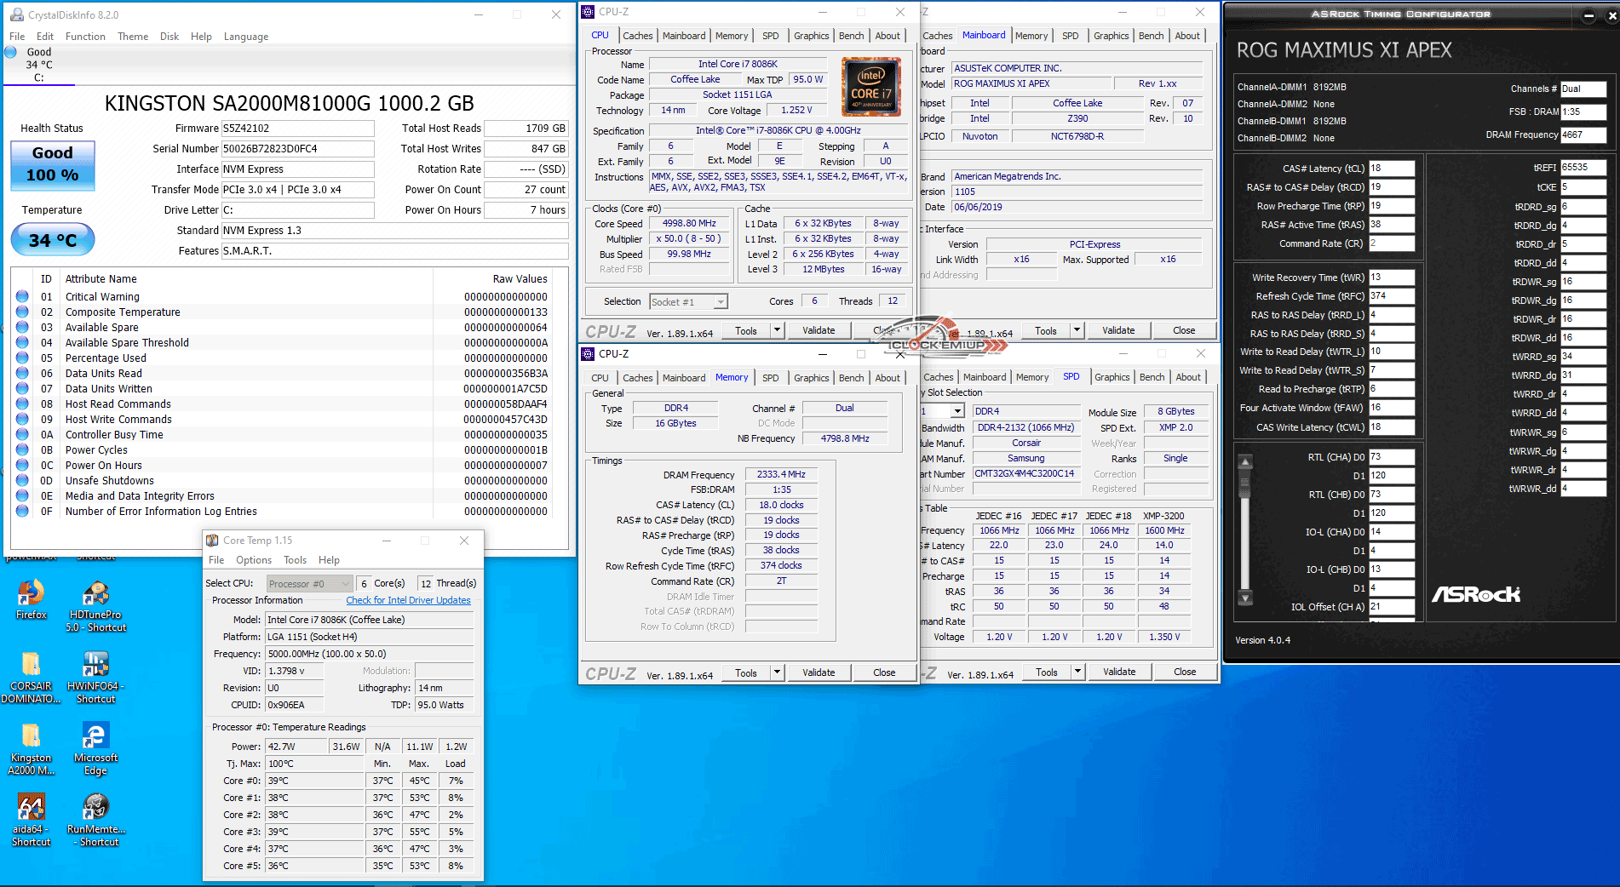Click the Check for Intel Driver Updates link
Image resolution: width=1620 pixels, height=887 pixels.
point(408,600)
